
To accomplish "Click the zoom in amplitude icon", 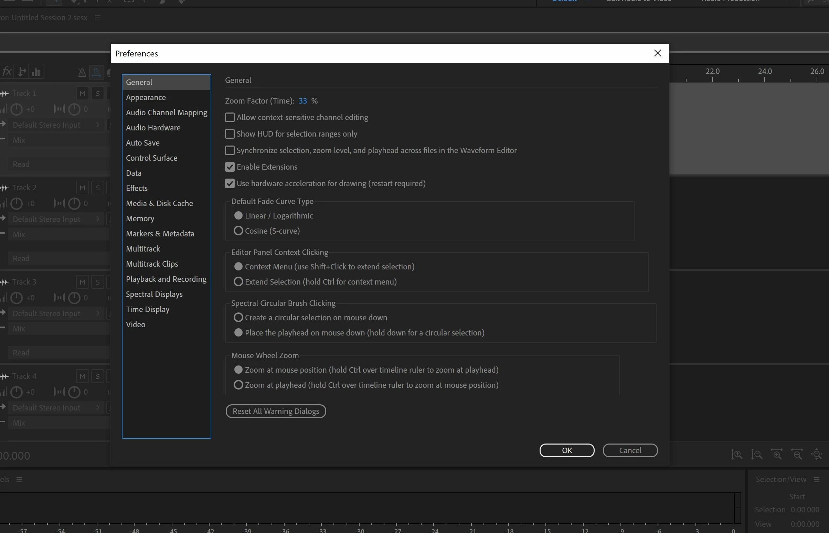I will (x=736, y=454).
